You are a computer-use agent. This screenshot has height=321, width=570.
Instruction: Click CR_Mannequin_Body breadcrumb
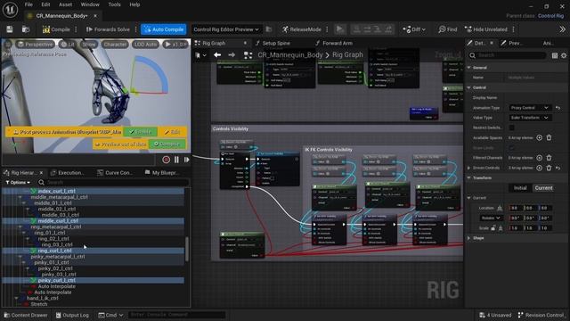(x=290, y=55)
